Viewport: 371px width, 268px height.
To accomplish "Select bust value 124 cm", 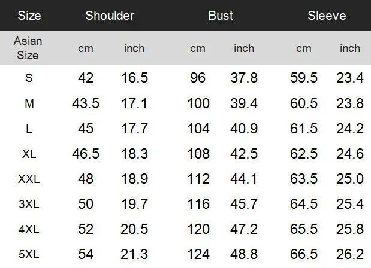I will point(198,254).
